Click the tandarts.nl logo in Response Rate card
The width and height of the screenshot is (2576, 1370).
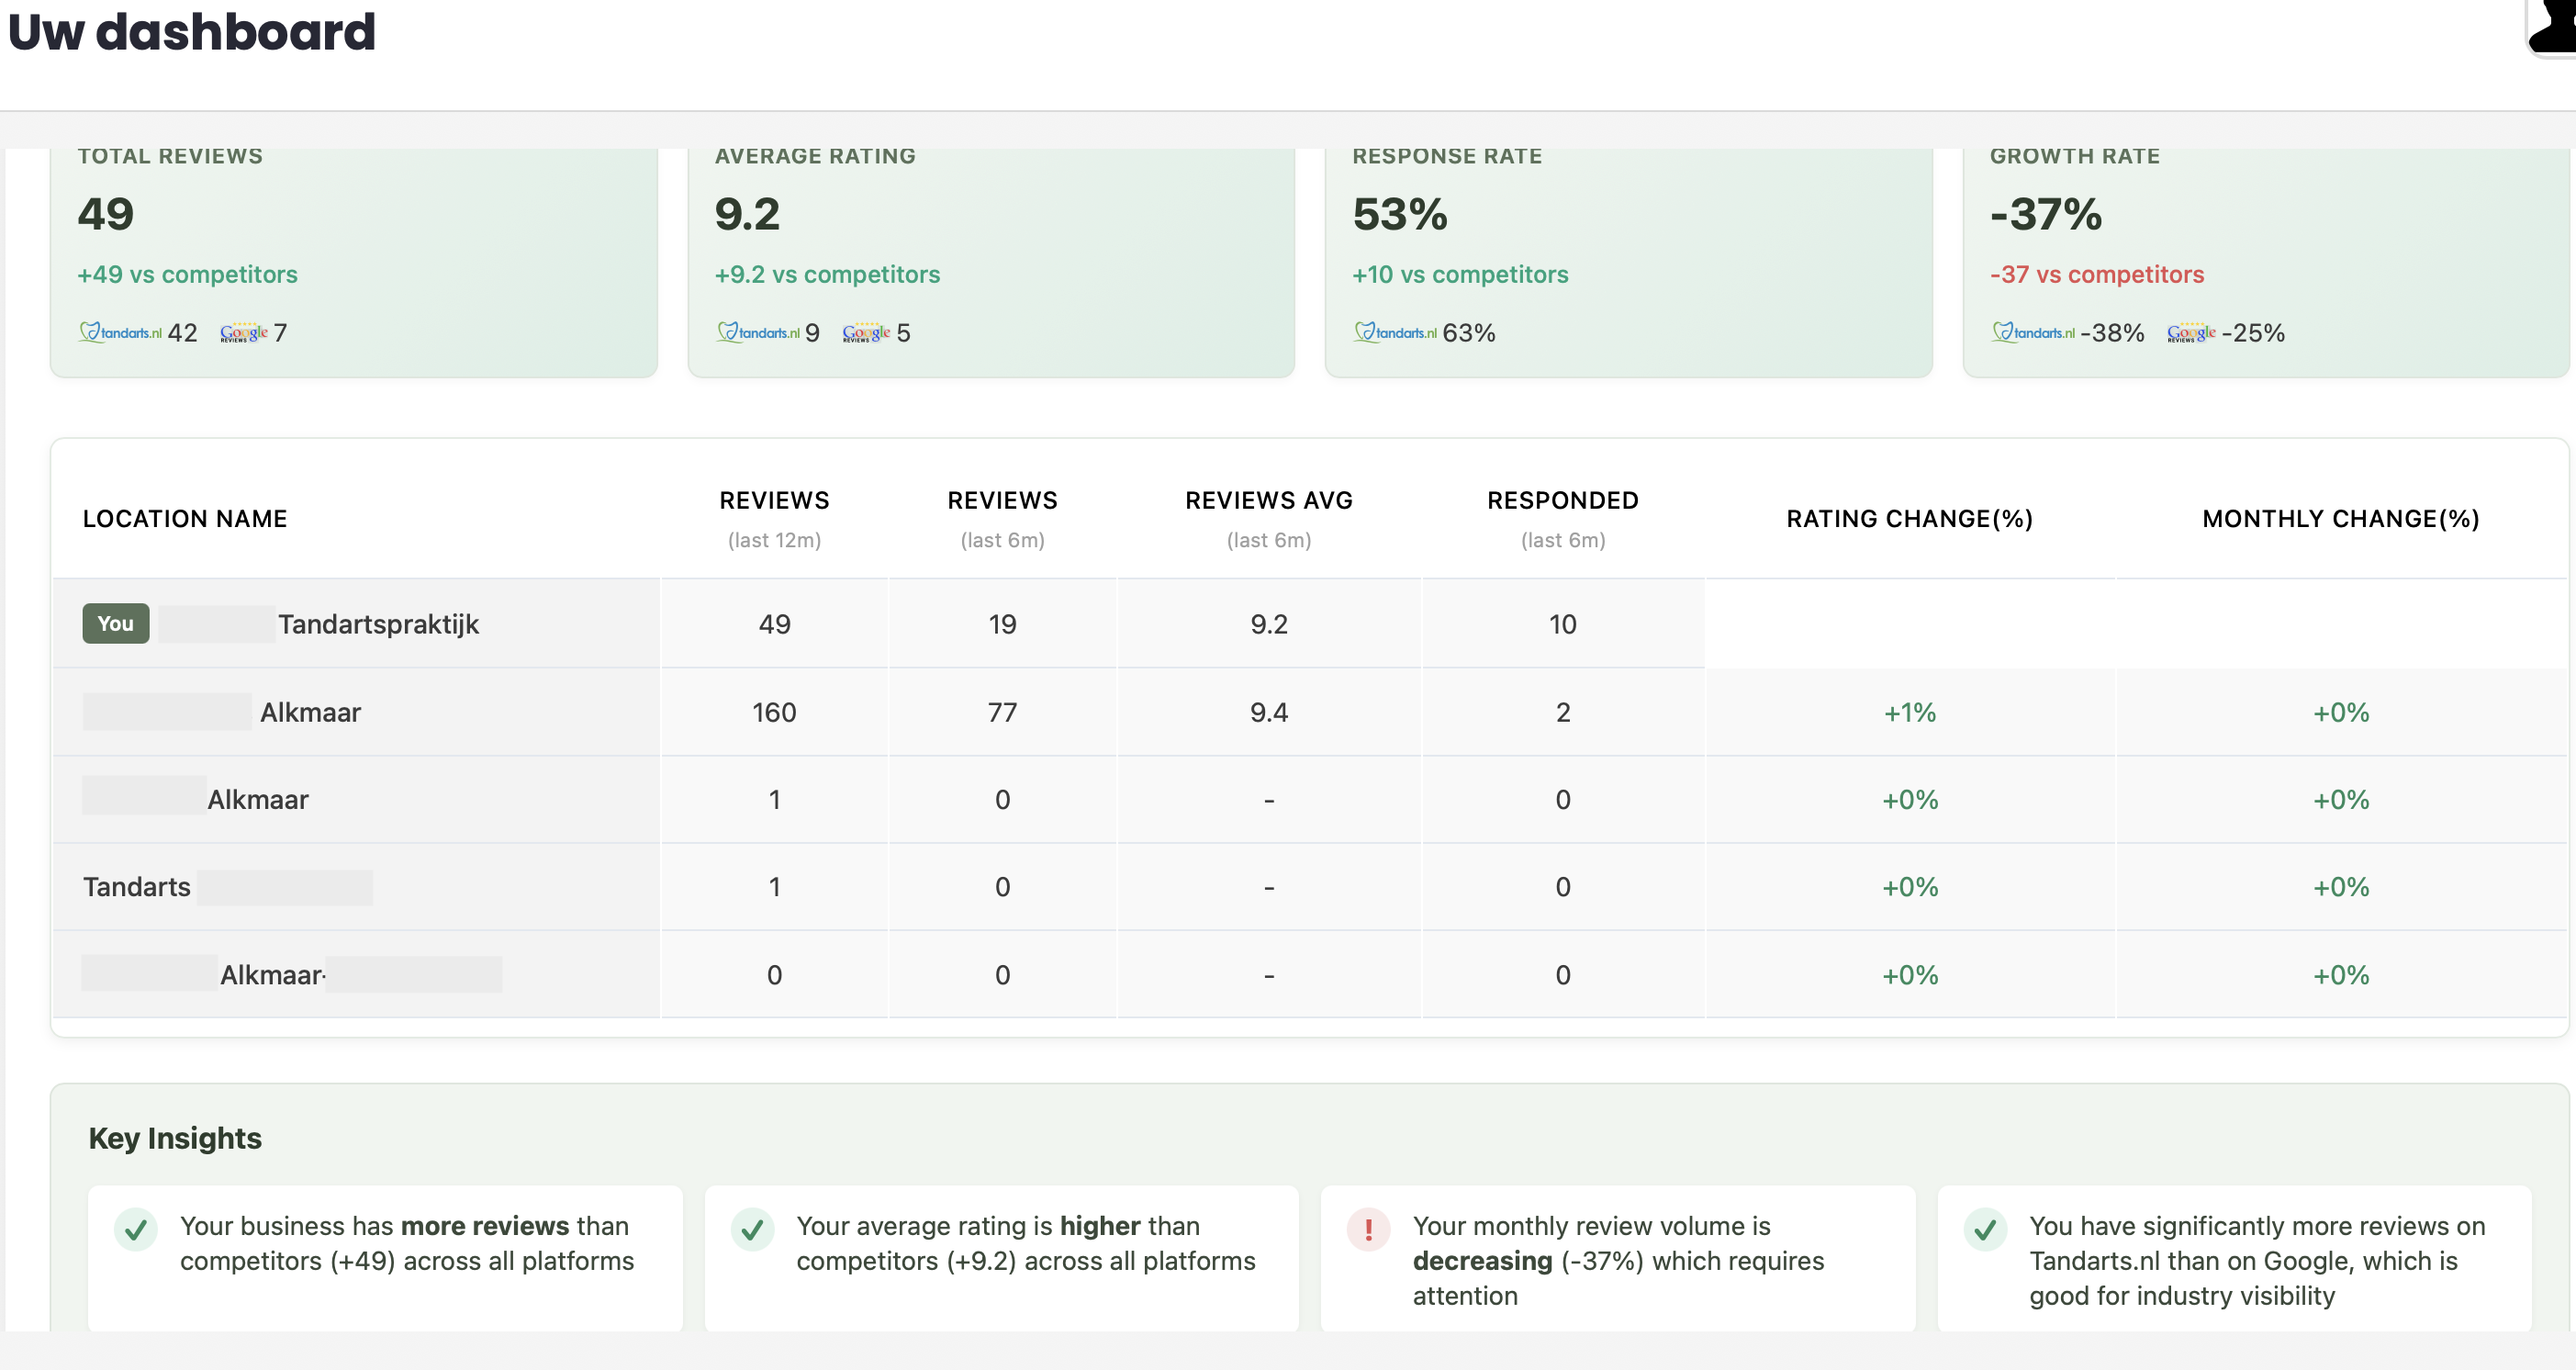pyautogui.click(x=1395, y=332)
